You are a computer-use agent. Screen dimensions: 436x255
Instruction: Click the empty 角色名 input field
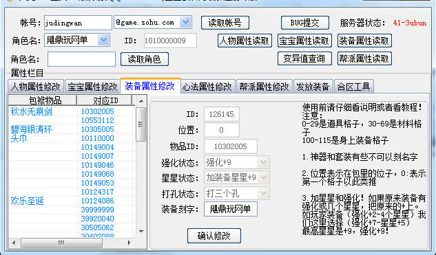[x=81, y=59]
